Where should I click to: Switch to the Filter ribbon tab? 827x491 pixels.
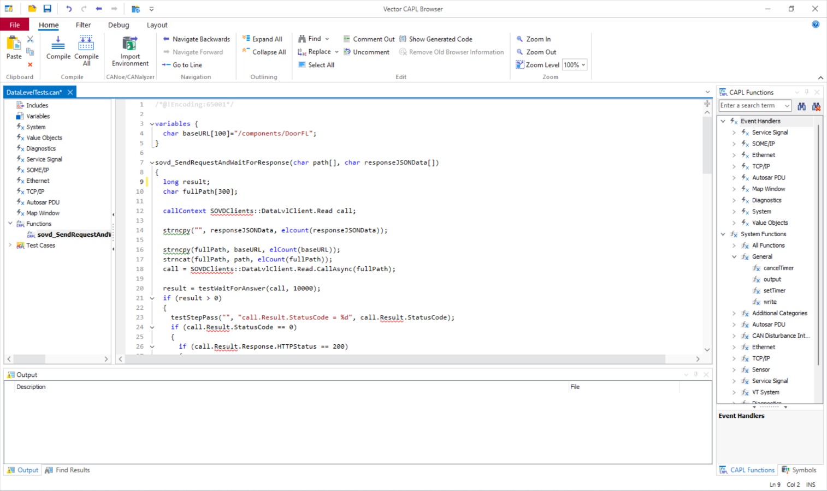[83, 25]
